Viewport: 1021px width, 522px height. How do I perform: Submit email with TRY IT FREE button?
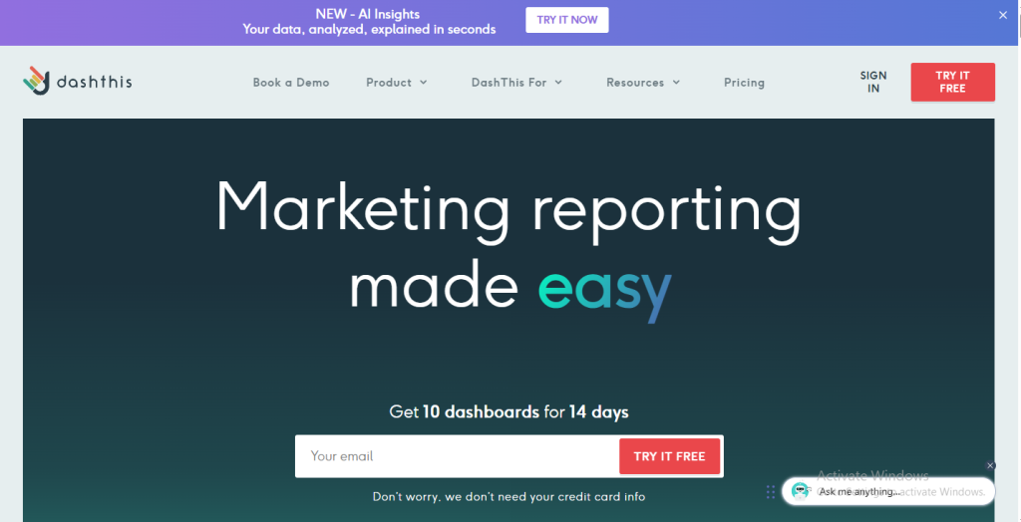[669, 456]
